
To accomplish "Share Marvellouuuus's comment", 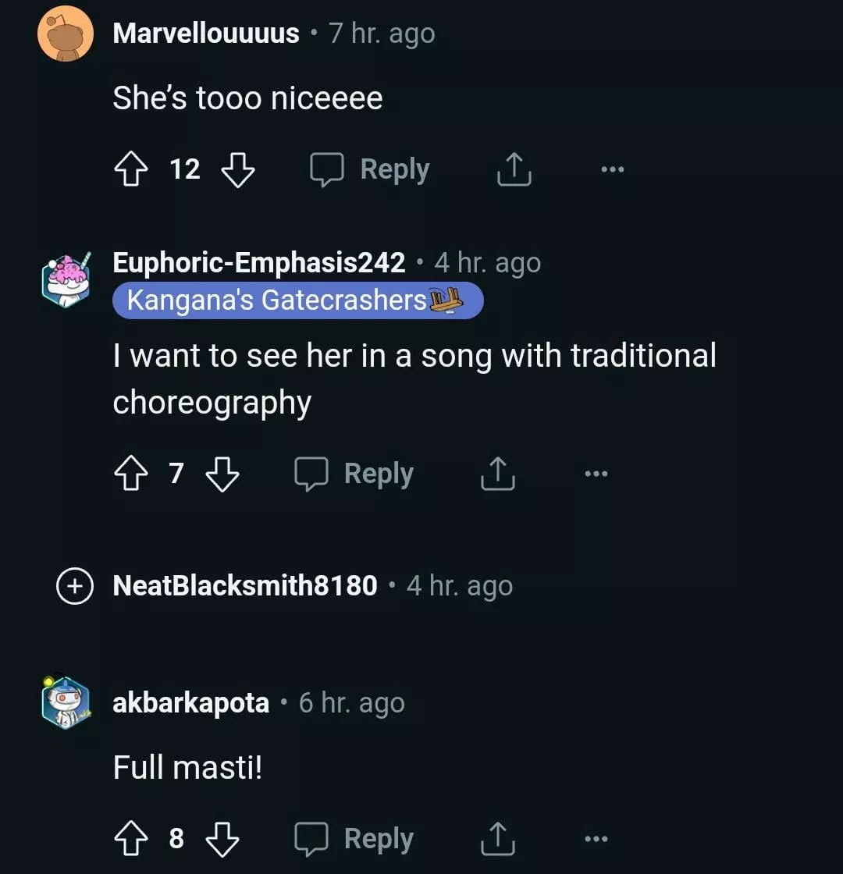I will tap(514, 169).
